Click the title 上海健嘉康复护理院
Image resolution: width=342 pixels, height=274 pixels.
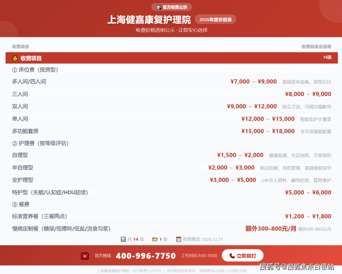(x=149, y=19)
